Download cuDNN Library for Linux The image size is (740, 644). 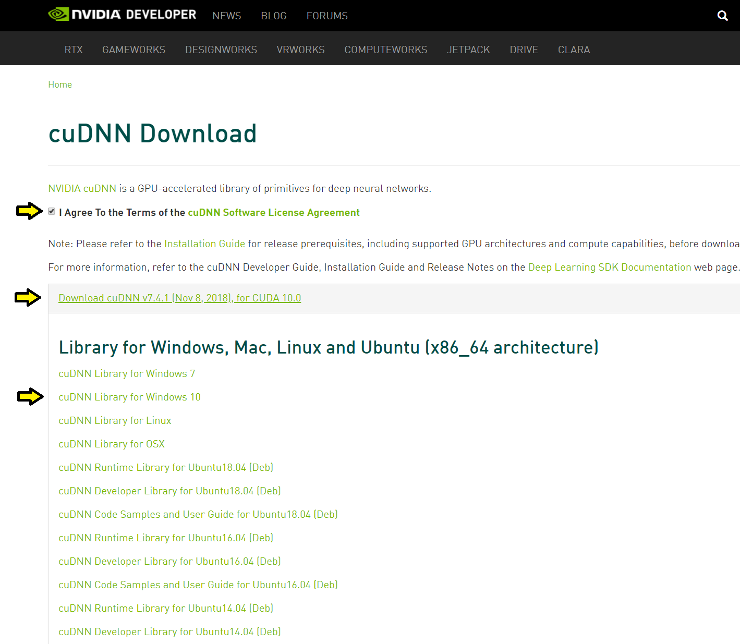click(115, 420)
